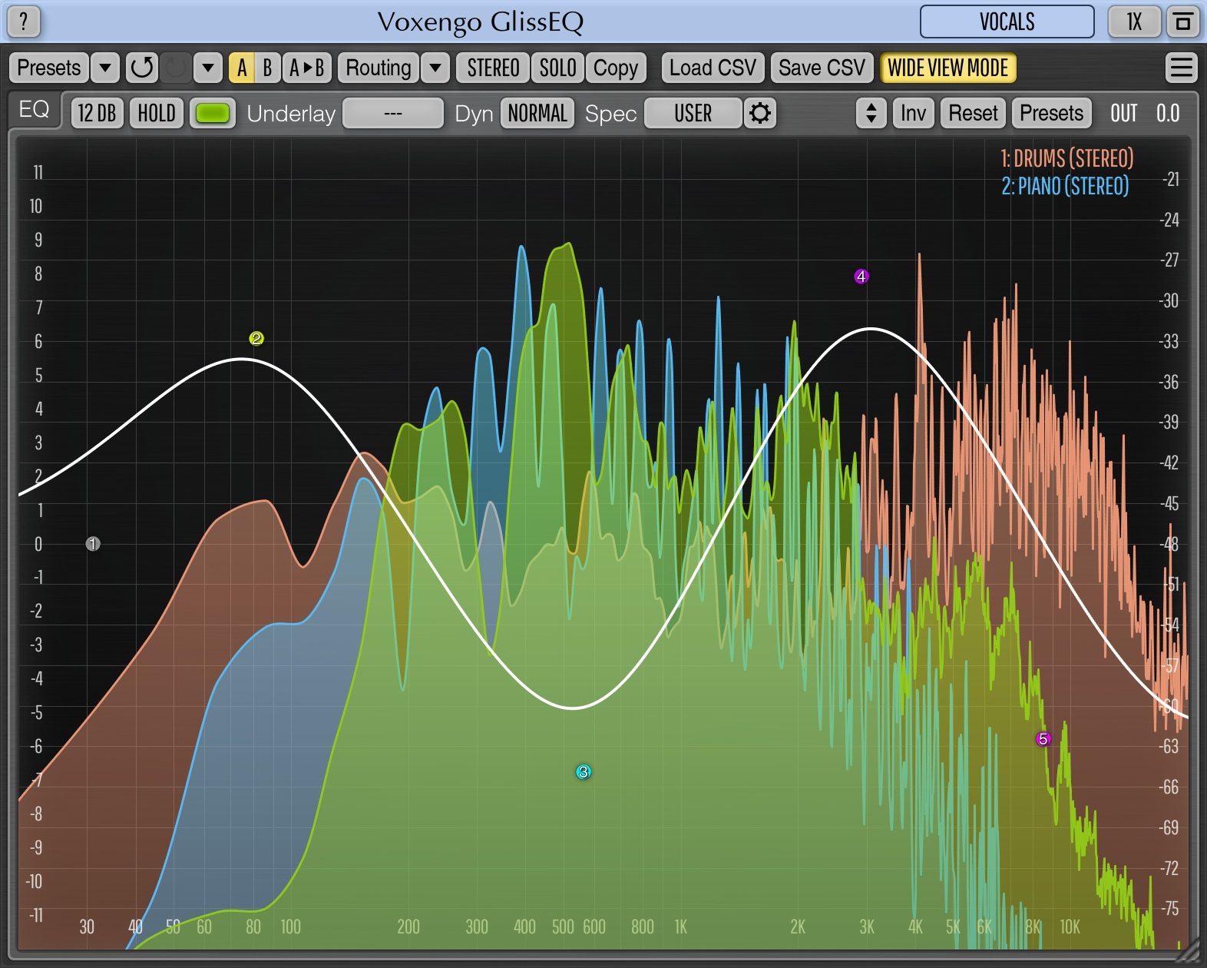Screen dimensions: 1207x968
Task: Click Copy channel settings button
Action: pyautogui.click(x=616, y=68)
